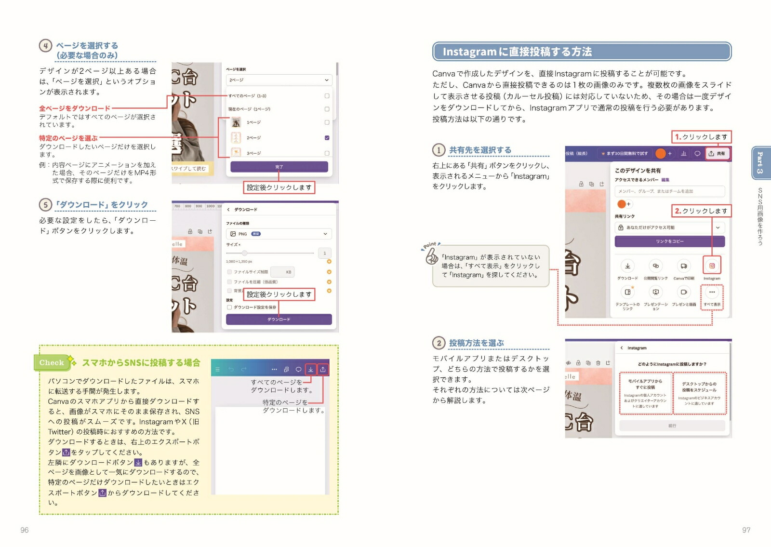Uncheck the 2ページ checkbox

pyautogui.click(x=327, y=138)
